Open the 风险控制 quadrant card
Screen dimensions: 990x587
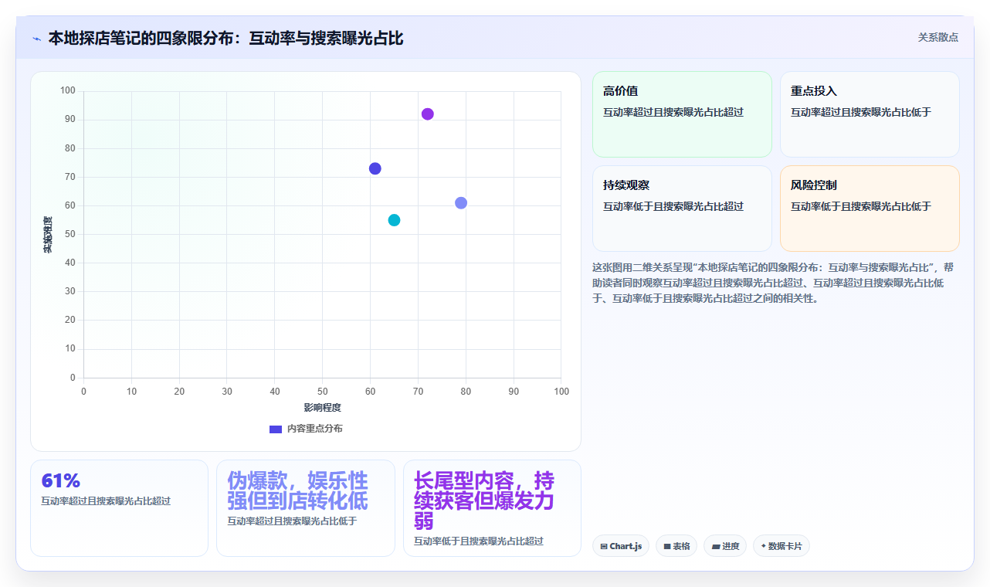(x=870, y=209)
